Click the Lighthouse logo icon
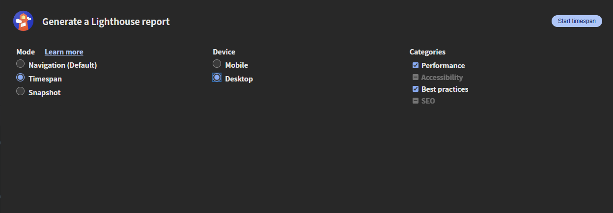The height and width of the screenshot is (213, 613). [23, 21]
